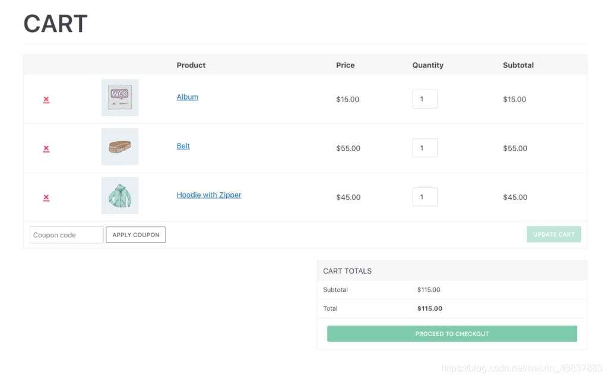Viewport: 608px width, 379px height.
Task: Remove Belt from the cart
Action: click(46, 149)
